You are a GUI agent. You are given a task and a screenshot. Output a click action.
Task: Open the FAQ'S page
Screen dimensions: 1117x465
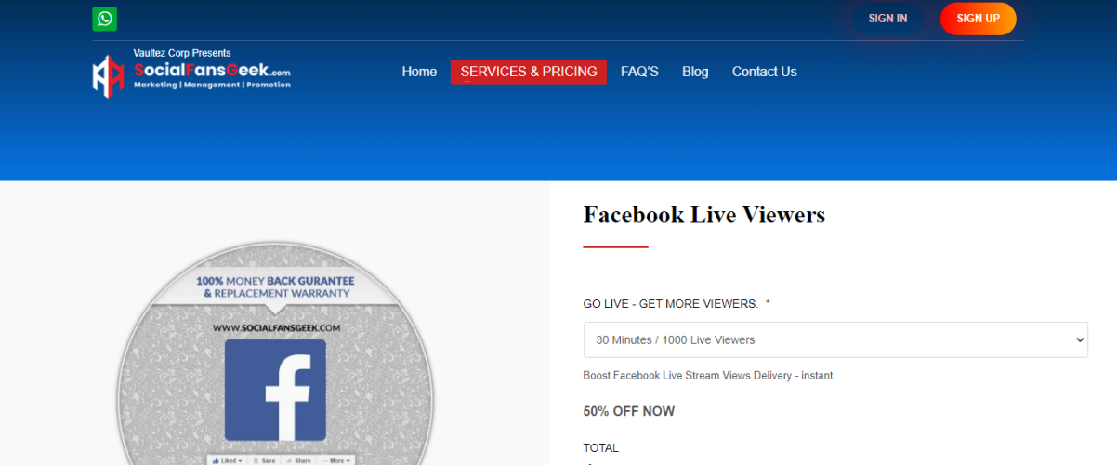[x=639, y=72]
